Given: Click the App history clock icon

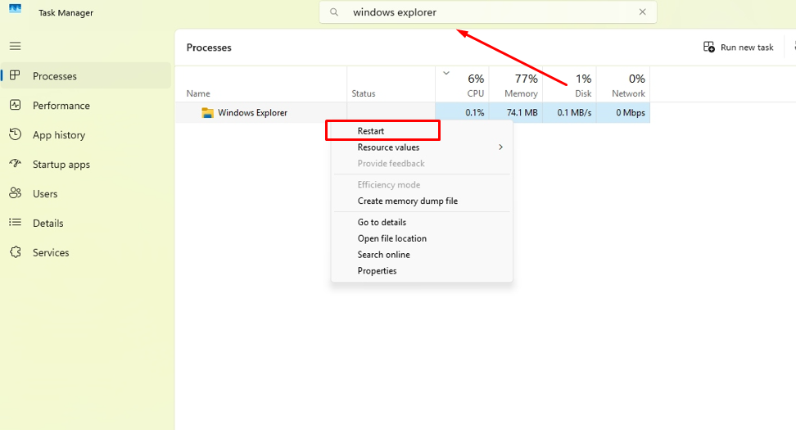Looking at the screenshot, I should tap(16, 134).
